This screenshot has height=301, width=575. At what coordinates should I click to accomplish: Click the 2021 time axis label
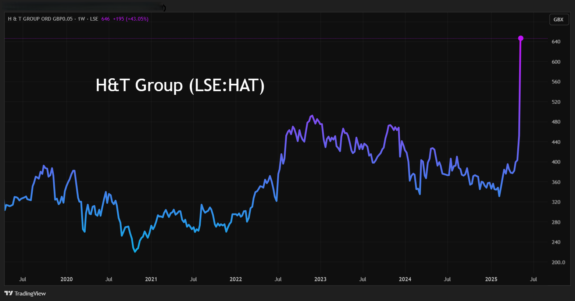pos(151,279)
